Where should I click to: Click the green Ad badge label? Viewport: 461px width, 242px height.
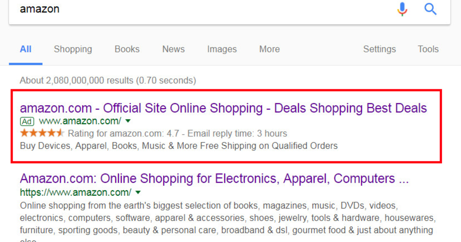coord(27,121)
